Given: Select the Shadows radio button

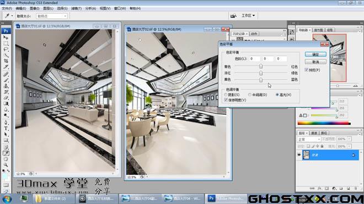Looking at the screenshot, I should point(226,95).
